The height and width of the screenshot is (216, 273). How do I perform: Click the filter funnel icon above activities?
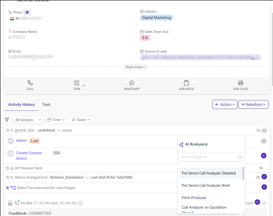pos(7,119)
